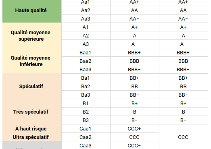Screen dimensions: 211x149
Task: Click the Qualité moyenne inférieure label
Action: coord(31,61)
